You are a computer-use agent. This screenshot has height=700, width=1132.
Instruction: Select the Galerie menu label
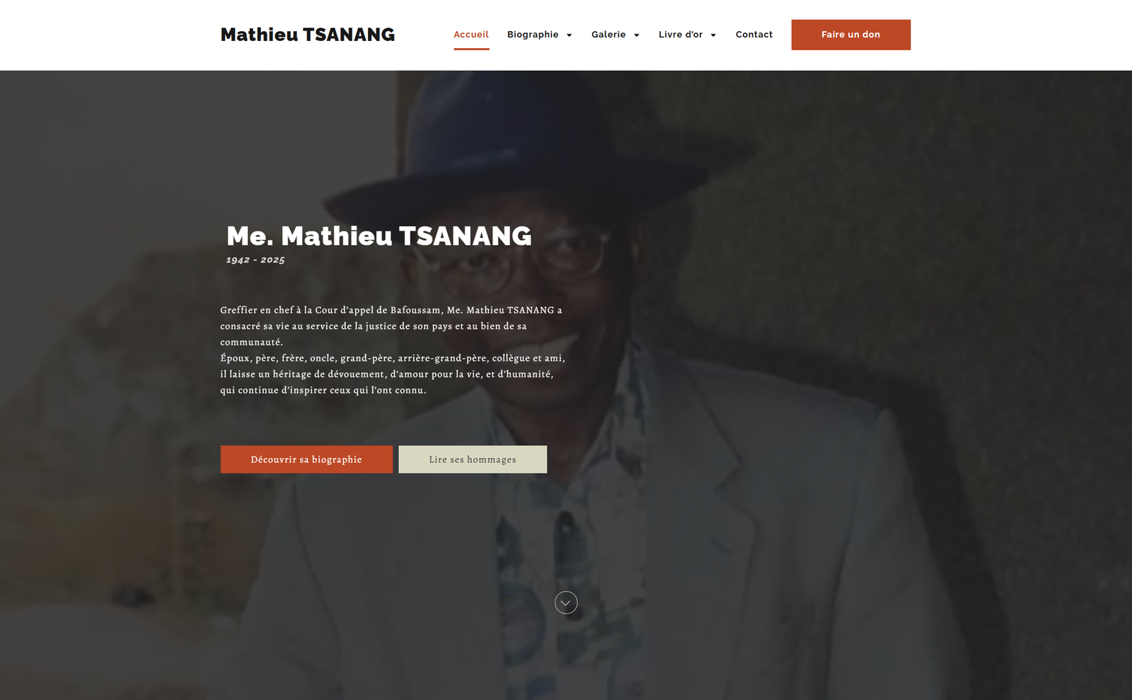point(608,34)
